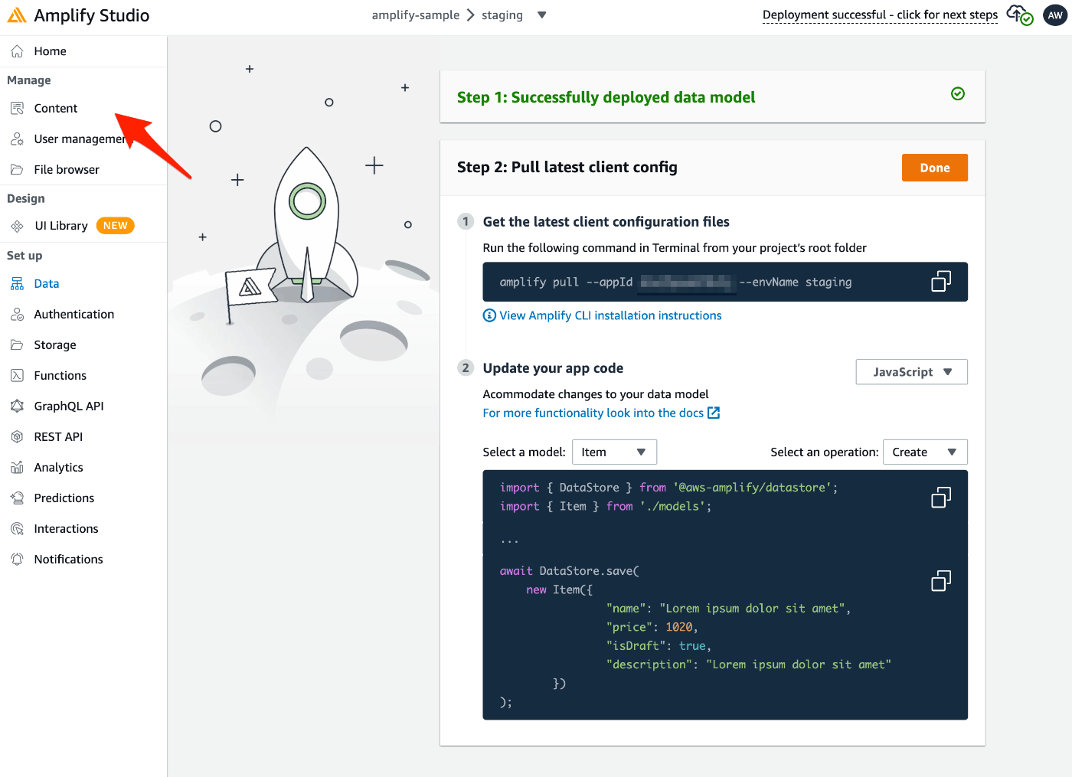
Task: Click the Authentication icon
Action: click(17, 315)
